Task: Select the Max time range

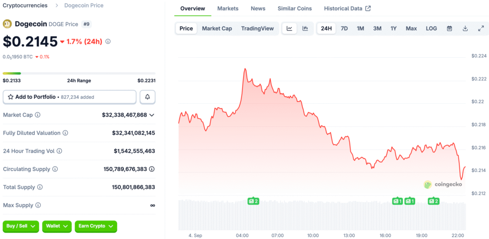Action: (x=411, y=28)
